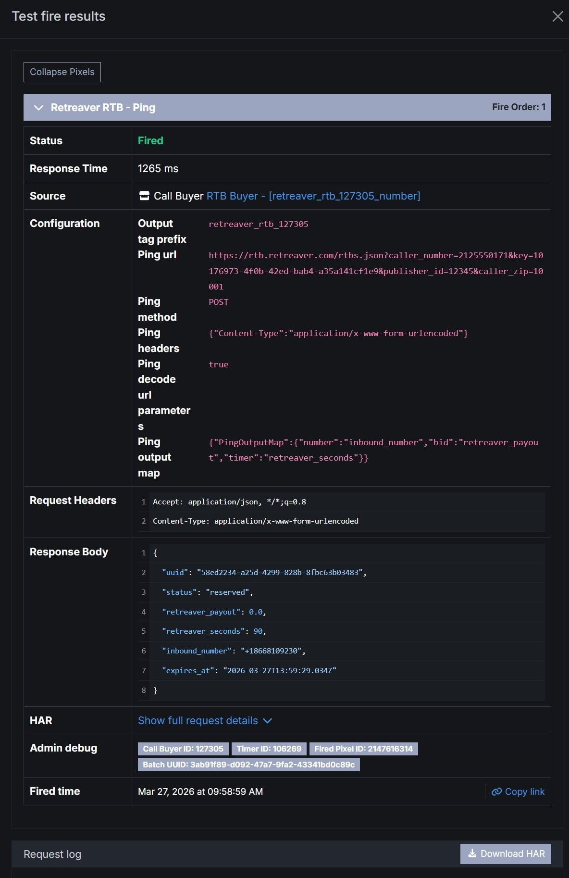Viewport: 569px width, 878px height.
Task: Click the status reserved line
Action: [x=208, y=592]
